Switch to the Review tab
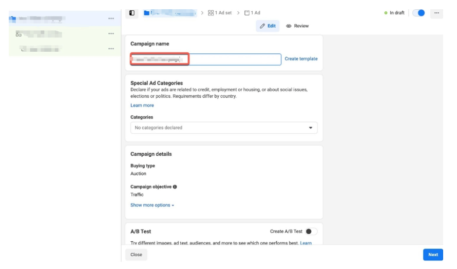This screenshot has width=457, height=269. pos(297,26)
